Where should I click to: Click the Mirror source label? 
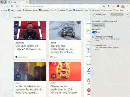(x=54, y=57)
